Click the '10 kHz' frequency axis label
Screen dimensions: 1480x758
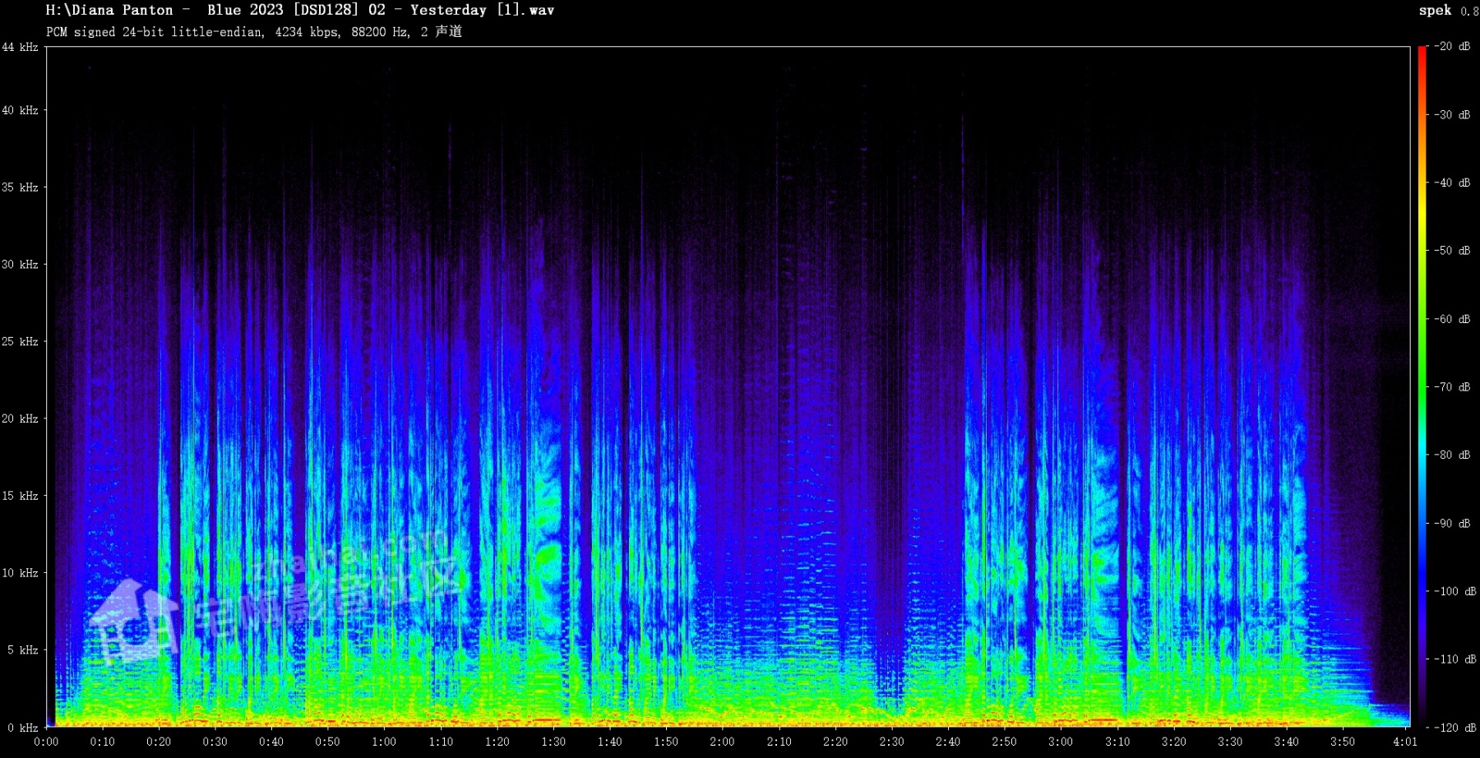coord(20,573)
